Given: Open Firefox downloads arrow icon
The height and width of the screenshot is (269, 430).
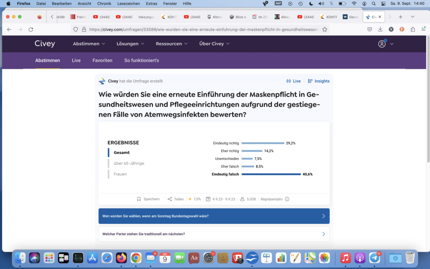Looking at the screenshot, I should pyautogui.click(x=380, y=29).
